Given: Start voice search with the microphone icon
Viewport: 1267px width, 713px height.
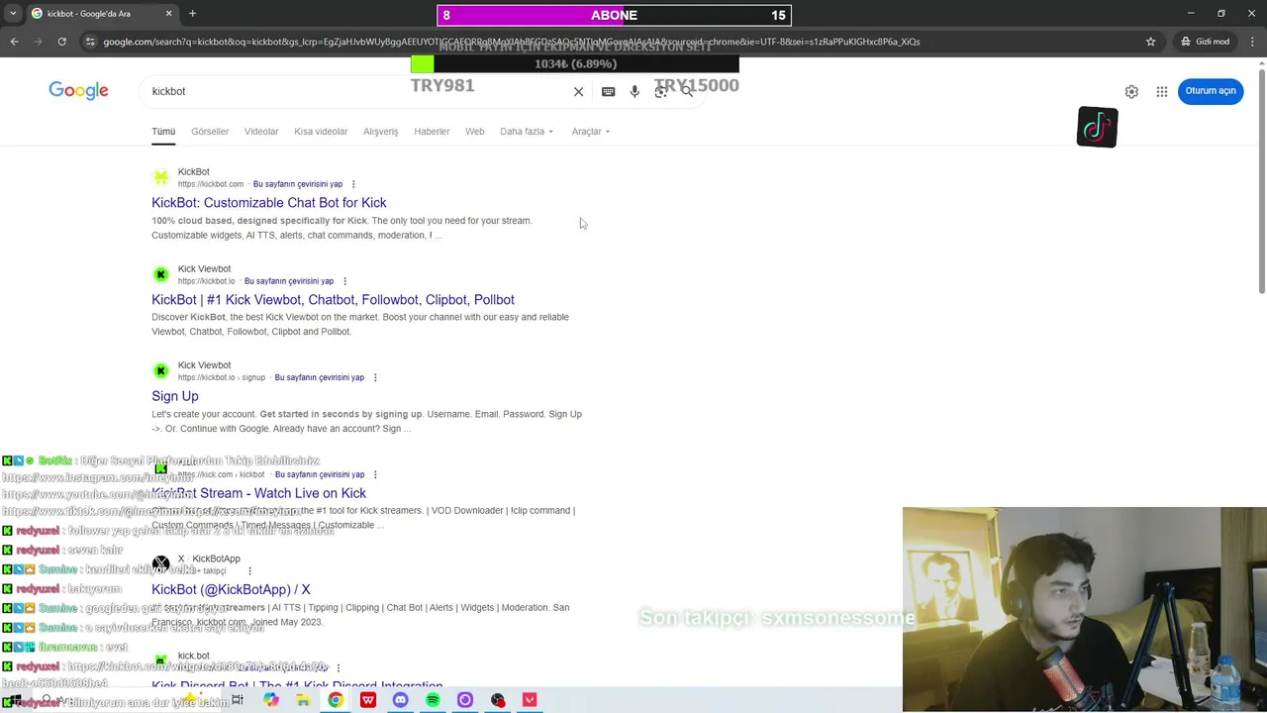Looking at the screenshot, I should [634, 91].
